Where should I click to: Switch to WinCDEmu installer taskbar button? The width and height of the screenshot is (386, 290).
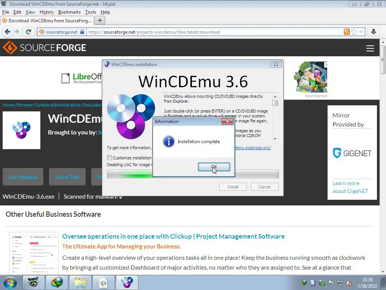(x=127, y=282)
